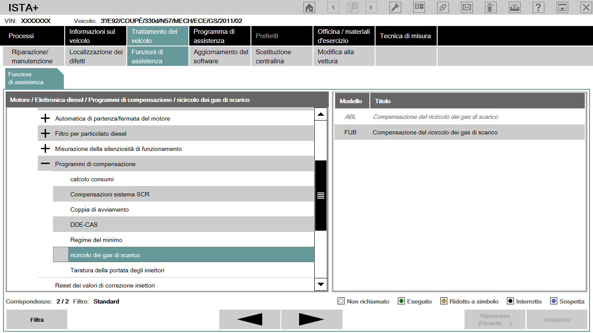Open the document history icon in top toolbar
This screenshot has height=333, width=593.
pos(352,7)
